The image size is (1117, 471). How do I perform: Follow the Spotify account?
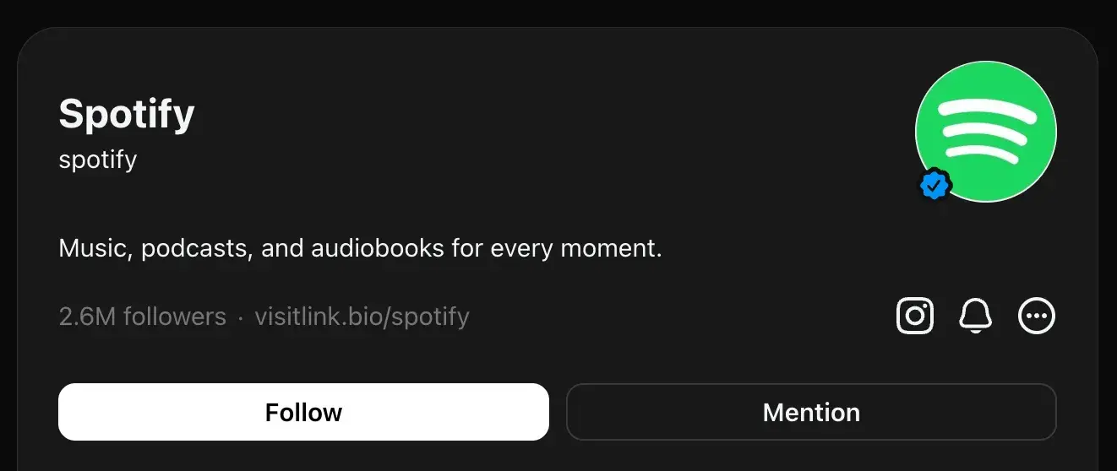(303, 412)
